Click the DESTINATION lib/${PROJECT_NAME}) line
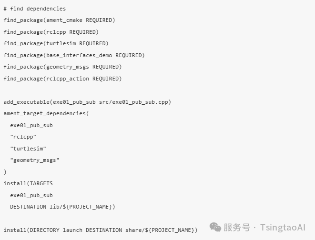This screenshot has width=315, height=240. coord(62,207)
